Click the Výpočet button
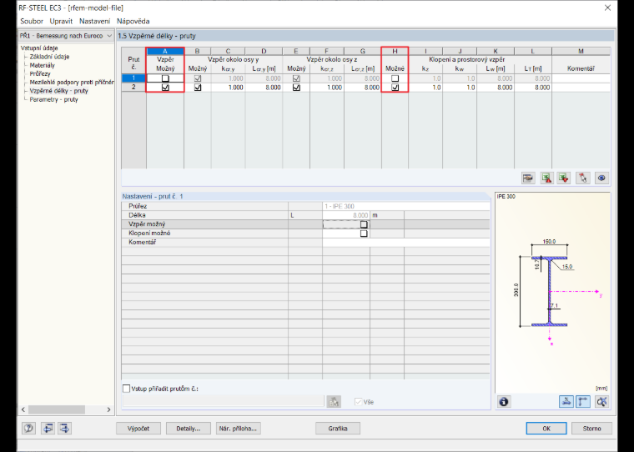This screenshot has width=634, height=452. point(138,428)
